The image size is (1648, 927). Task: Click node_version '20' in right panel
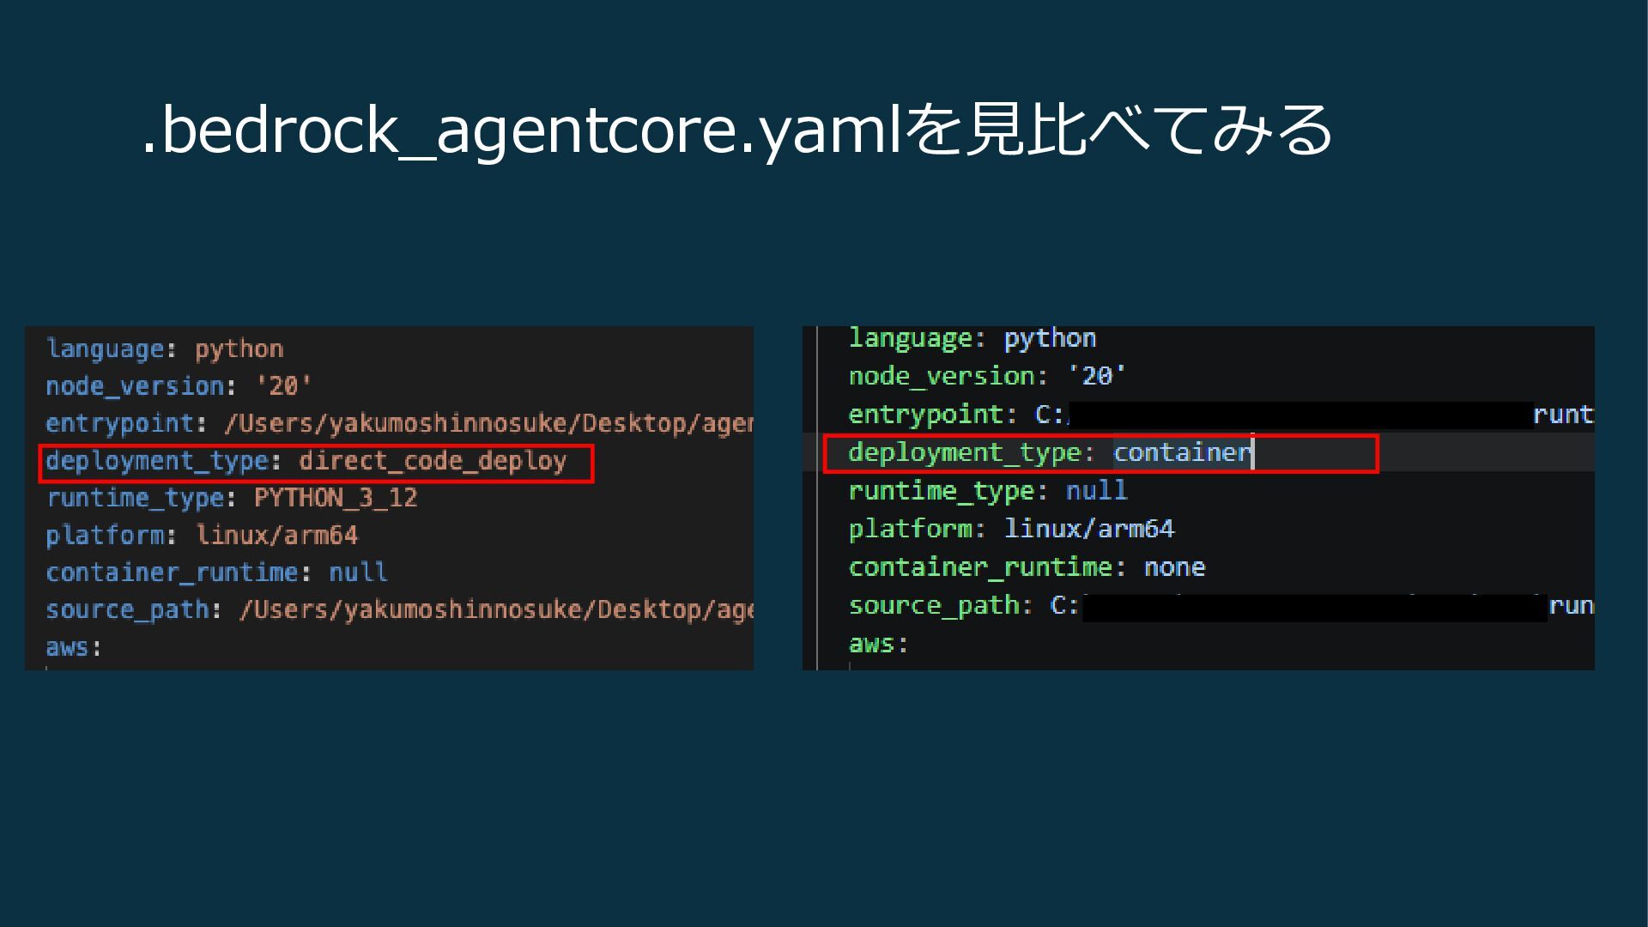tap(986, 376)
